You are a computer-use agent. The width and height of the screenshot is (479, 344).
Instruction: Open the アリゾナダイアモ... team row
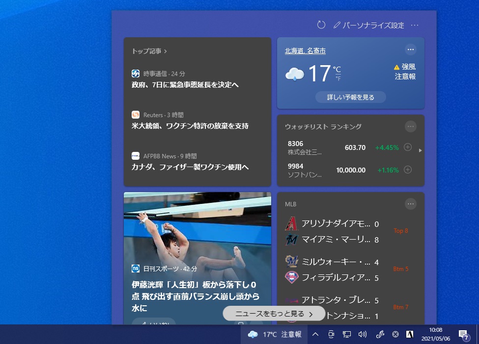333,224
